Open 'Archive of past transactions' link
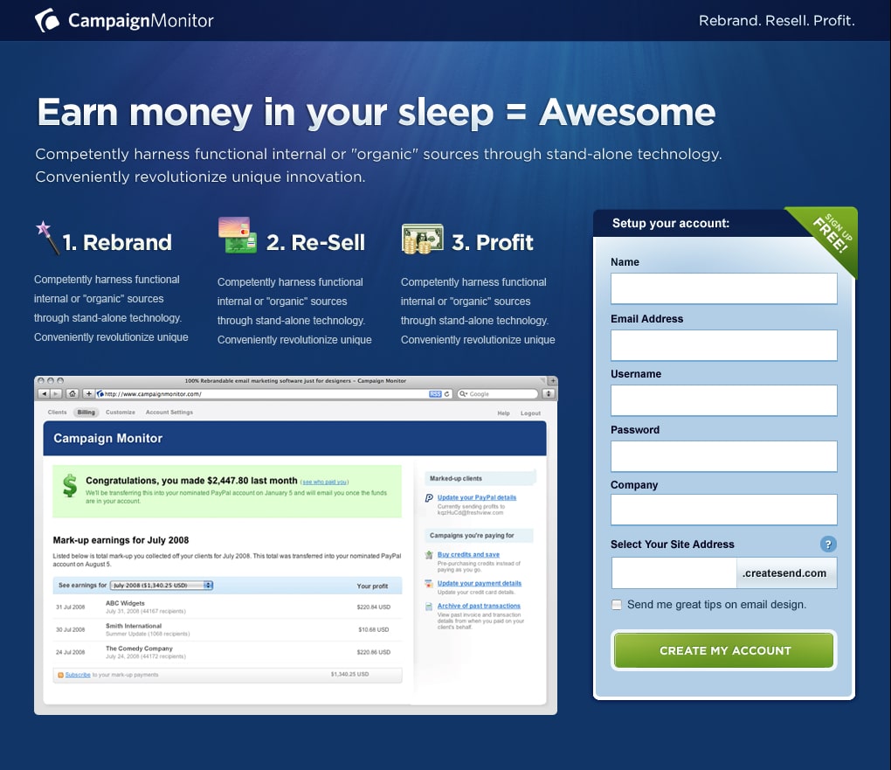The width and height of the screenshot is (891, 770). coord(479,606)
